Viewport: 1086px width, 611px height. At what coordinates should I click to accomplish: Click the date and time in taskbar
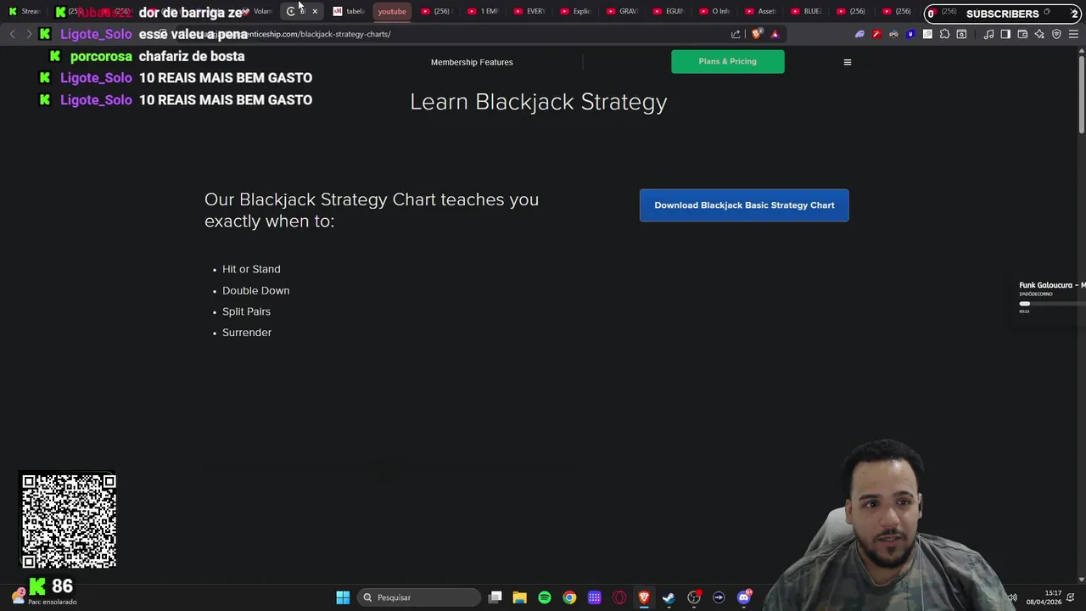coord(1044,597)
